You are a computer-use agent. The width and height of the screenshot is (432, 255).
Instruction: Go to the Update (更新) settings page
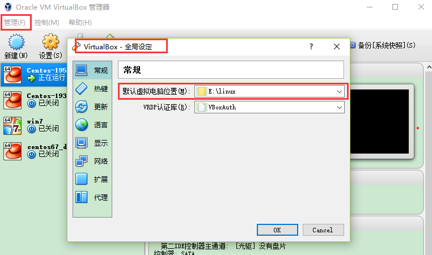[92, 107]
